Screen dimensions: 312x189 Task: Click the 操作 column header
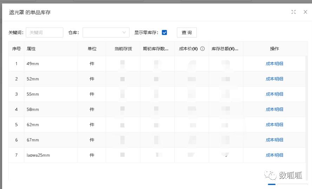274,49
